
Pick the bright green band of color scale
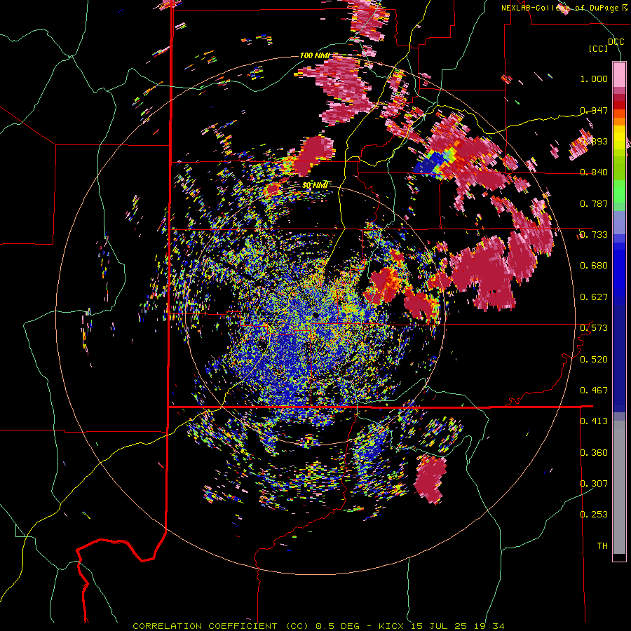coord(619,191)
